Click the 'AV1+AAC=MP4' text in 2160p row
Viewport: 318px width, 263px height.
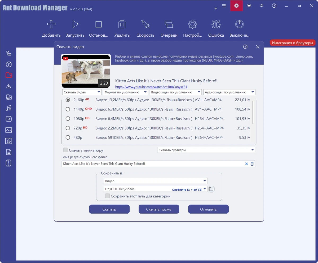click(208, 100)
